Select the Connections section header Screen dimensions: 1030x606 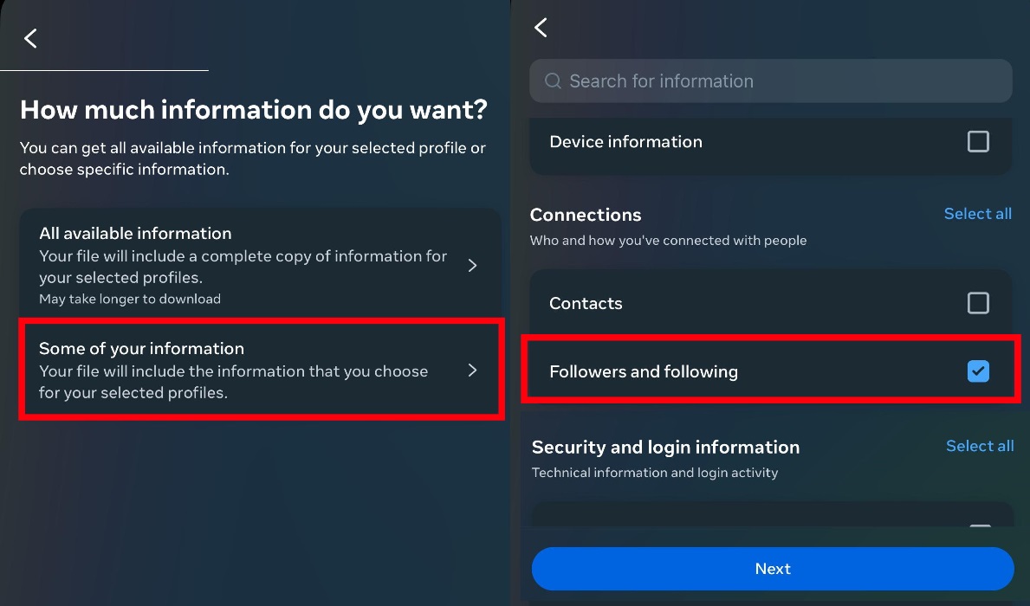pyautogui.click(x=586, y=214)
